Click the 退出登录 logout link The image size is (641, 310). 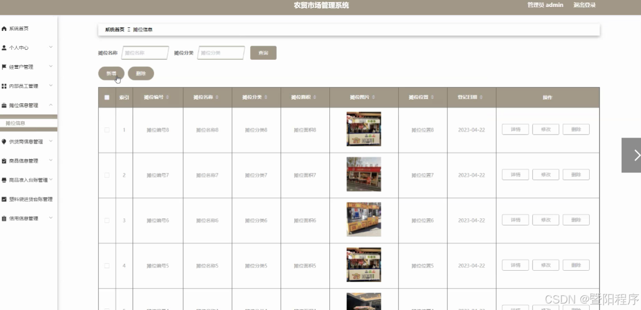[584, 5]
